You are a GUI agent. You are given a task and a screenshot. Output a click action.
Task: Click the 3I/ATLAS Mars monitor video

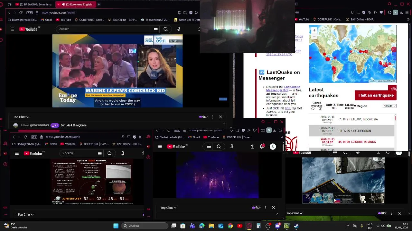tap(92, 182)
